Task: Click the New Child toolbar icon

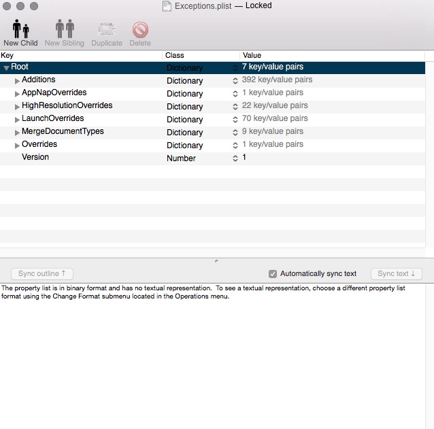Action: coord(21,29)
